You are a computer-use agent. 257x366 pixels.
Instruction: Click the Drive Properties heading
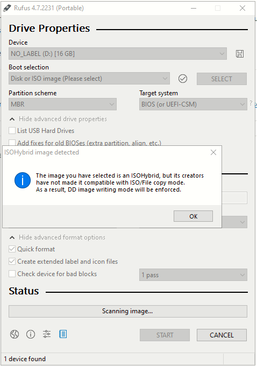coord(49,29)
